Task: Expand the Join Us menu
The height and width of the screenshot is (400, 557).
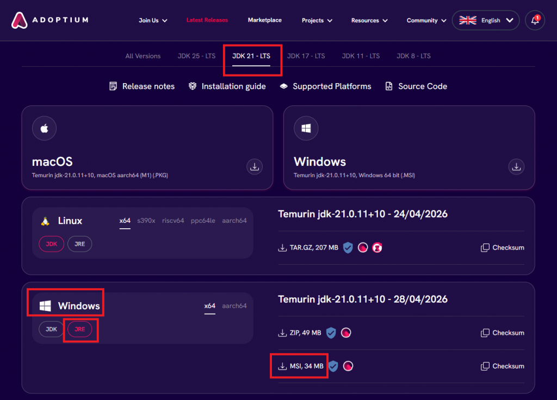Action: [x=153, y=21]
